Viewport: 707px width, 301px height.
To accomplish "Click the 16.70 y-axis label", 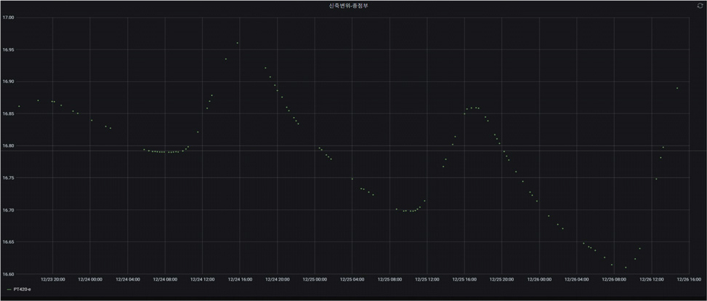I will click(x=8, y=210).
